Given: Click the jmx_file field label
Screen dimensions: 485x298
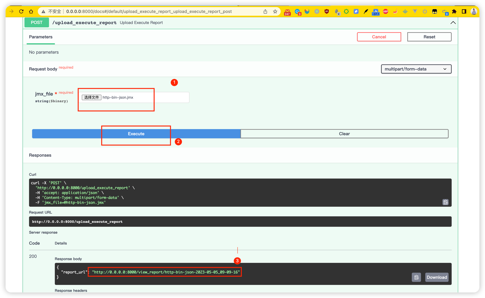Looking at the screenshot, I should coord(44,94).
